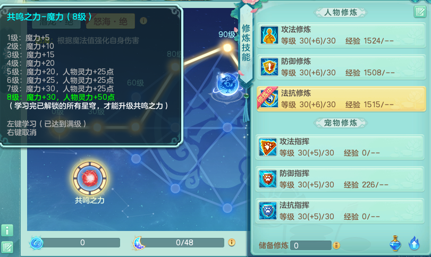The height and width of the screenshot is (257, 431).
Task: Click the 共鸣之力 resonance orb icon
Action: click(x=90, y=178)
